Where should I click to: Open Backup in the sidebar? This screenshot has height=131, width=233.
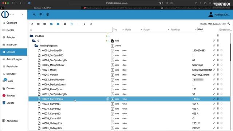click(14, 95)
